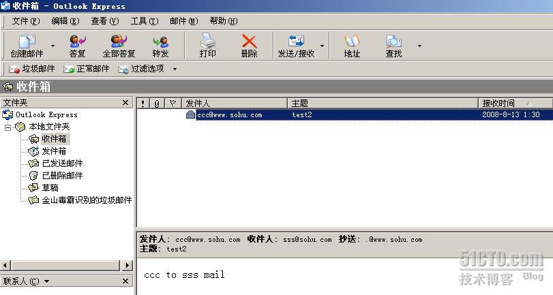This screenshot has height=295, width=553.
Task: Click date 2008-8-13 1:30 in the list
Action: 511,114
